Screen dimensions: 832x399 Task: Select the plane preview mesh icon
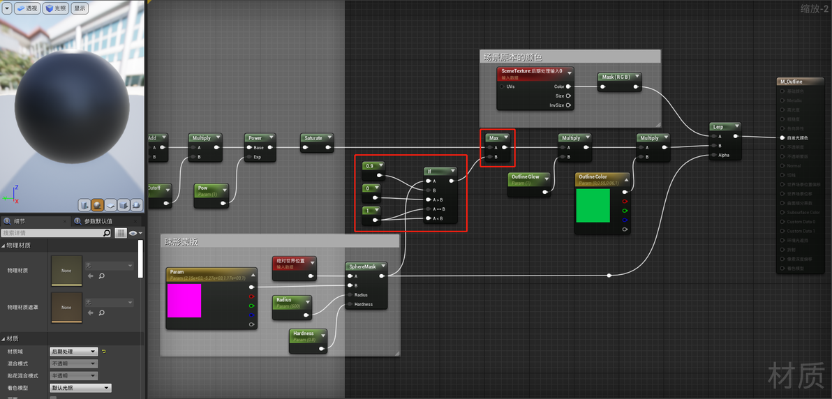110,205
